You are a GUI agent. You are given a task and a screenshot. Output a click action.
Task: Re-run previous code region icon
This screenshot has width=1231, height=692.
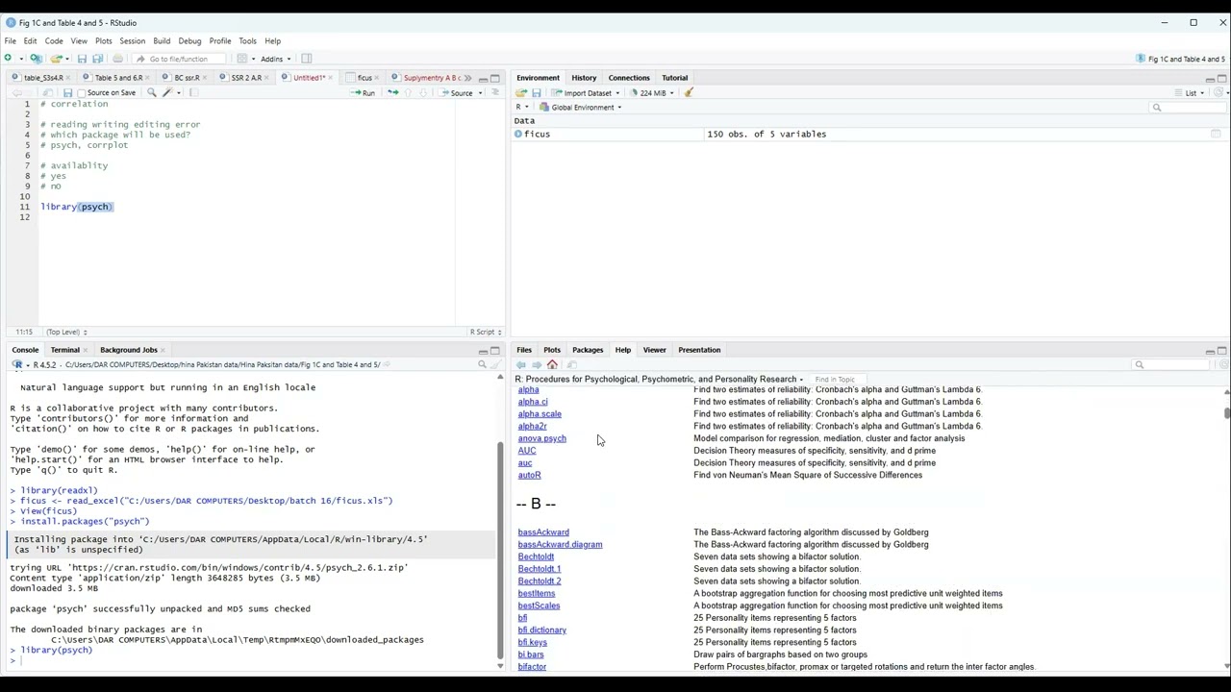tap(393, 93)
